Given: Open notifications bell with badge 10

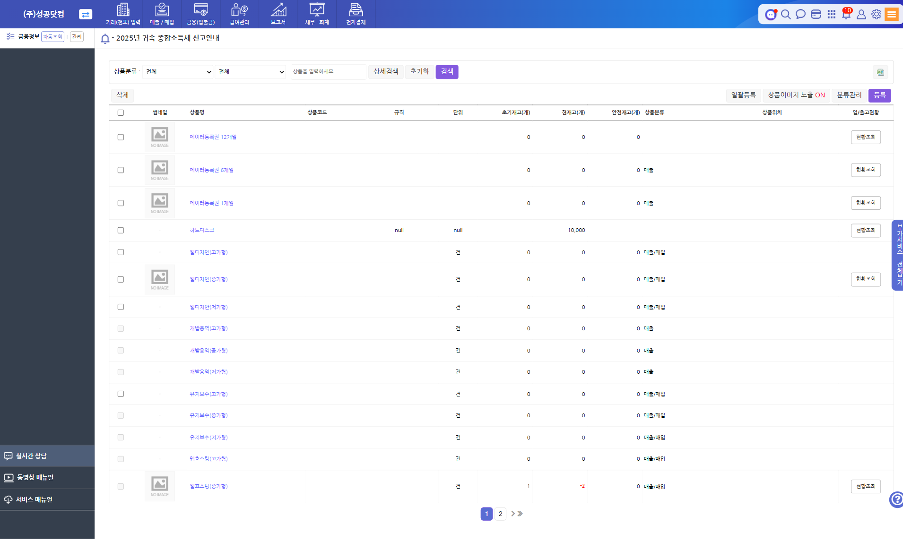Looking at the screenshot, I should point(846,14).
